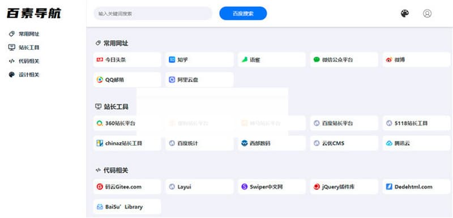Click the 360站长平台 green ring icon
This screenshot has height=218, width=453.
[100, 123]
